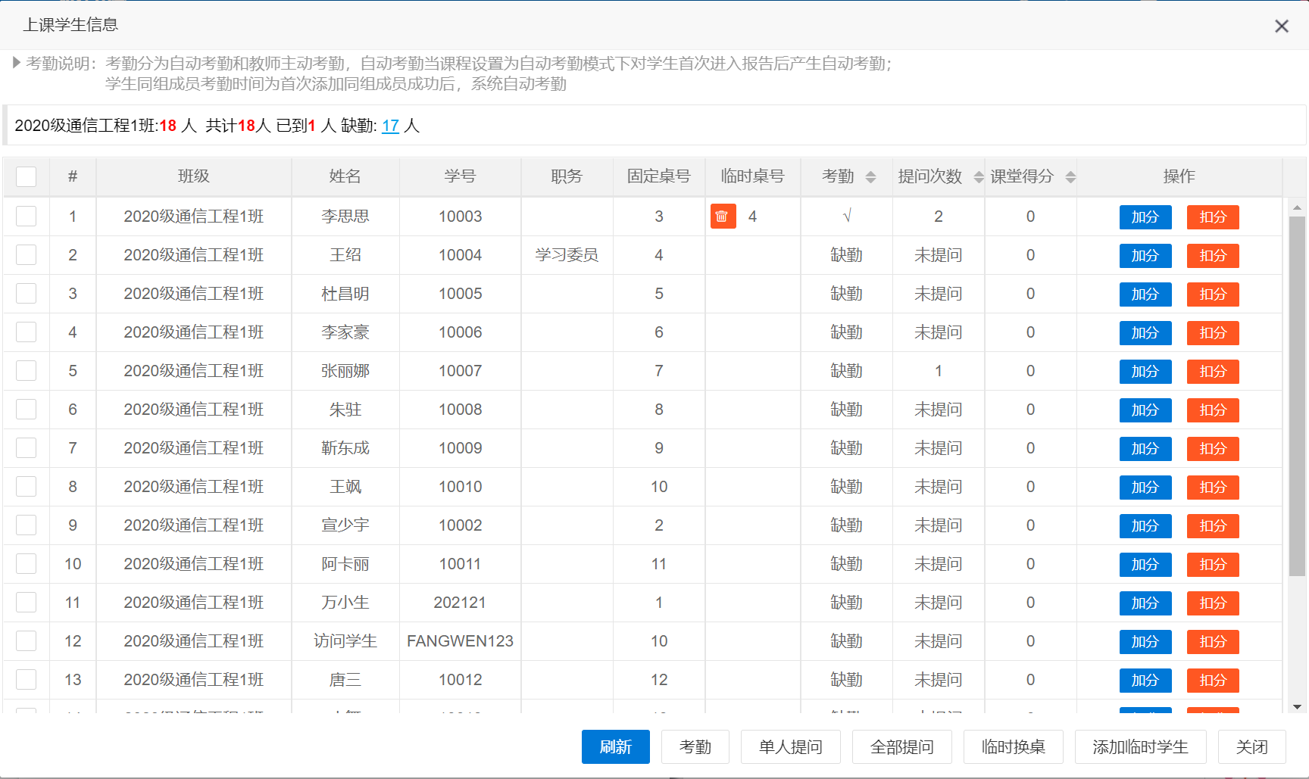Sort by 提问次数 column arrows
The height and width of the screenshot is (779, 1309).
pos(979,177)
